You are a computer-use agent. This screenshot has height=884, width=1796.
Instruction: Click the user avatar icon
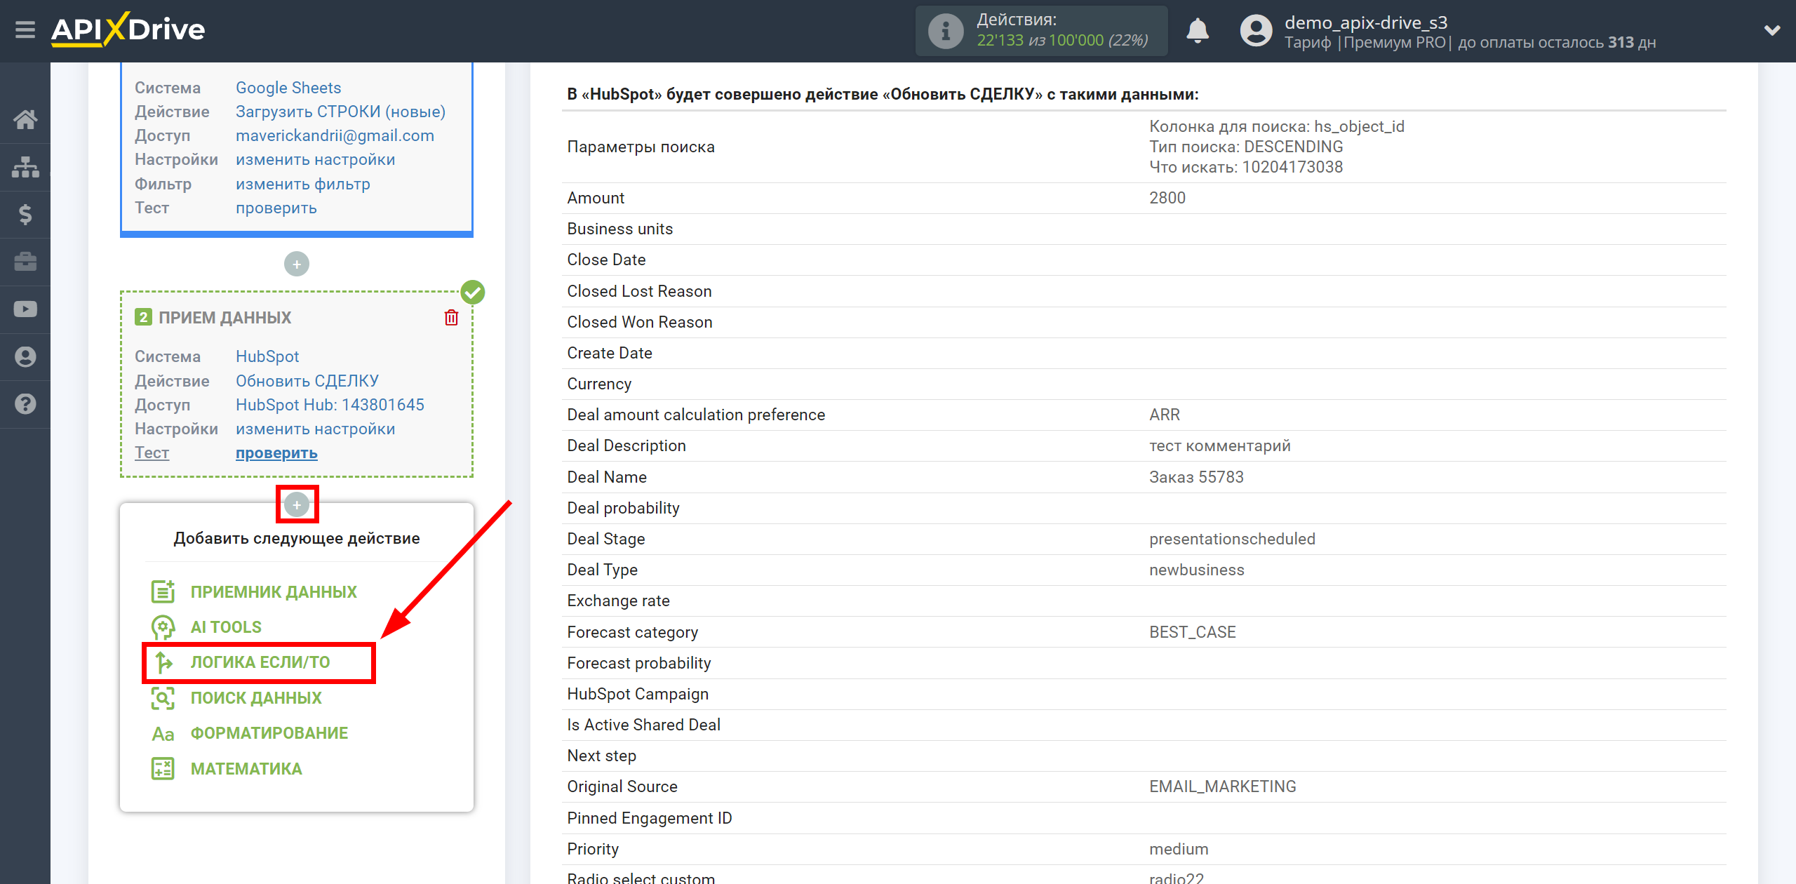[1256, 31]
